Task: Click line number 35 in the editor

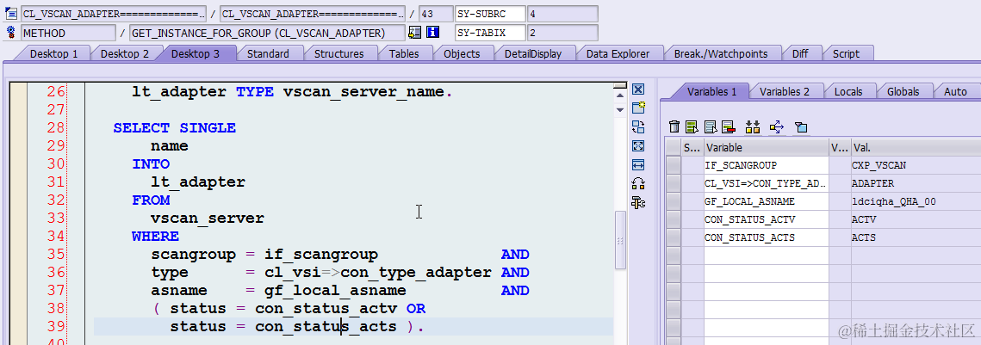Action: pyautogui.click(x=56, y=255)
